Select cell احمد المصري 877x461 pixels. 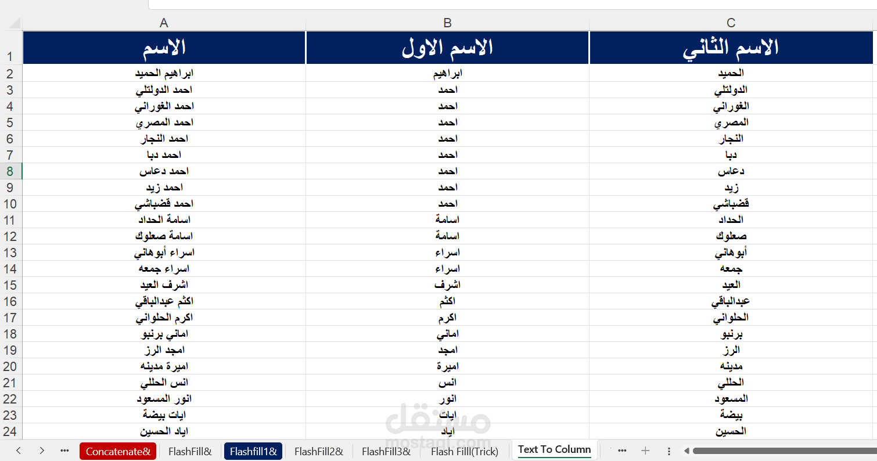[164, 123]
